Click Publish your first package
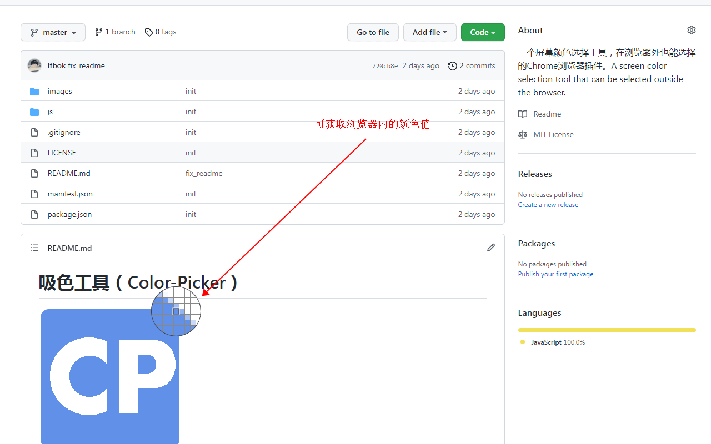The image size is (711, 444). tap(555, 274)
